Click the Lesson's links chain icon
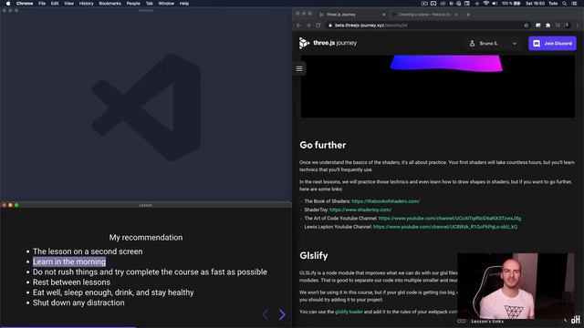 coord(462,322)
